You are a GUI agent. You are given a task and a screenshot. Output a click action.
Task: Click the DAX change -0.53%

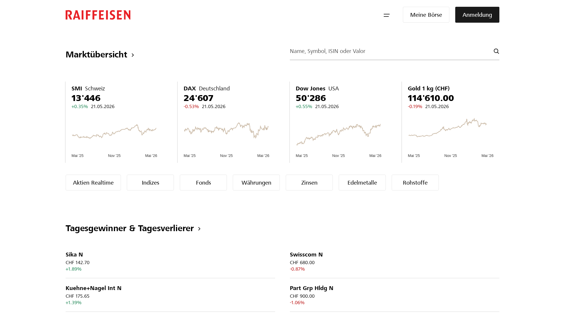coord(191,107)
